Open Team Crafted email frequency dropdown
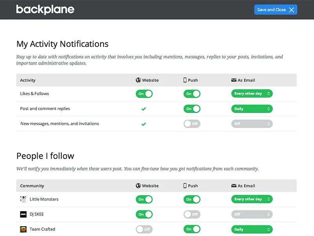 (x=252, y=229)
